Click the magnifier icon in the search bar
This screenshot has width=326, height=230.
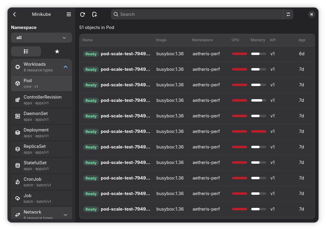pos(116,14)
